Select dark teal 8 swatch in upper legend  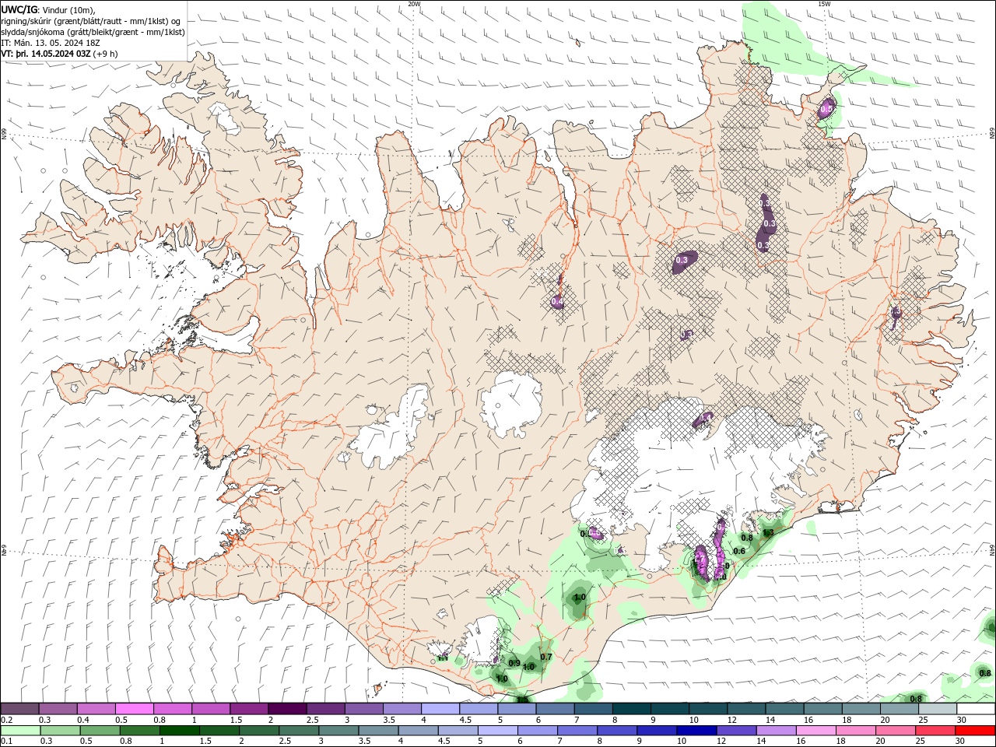point(631,709)
